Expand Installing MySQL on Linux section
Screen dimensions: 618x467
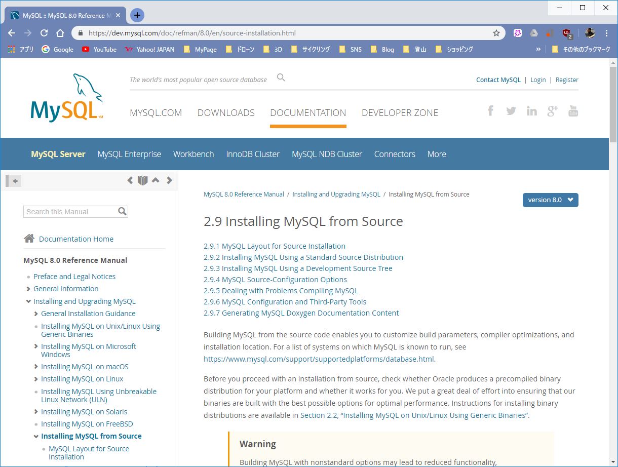click(x=36, y=379)
